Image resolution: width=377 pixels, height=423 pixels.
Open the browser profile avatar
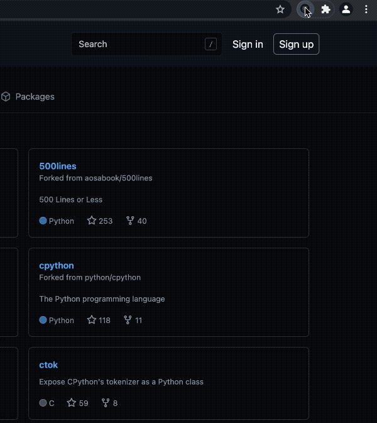tap(346, 9)
